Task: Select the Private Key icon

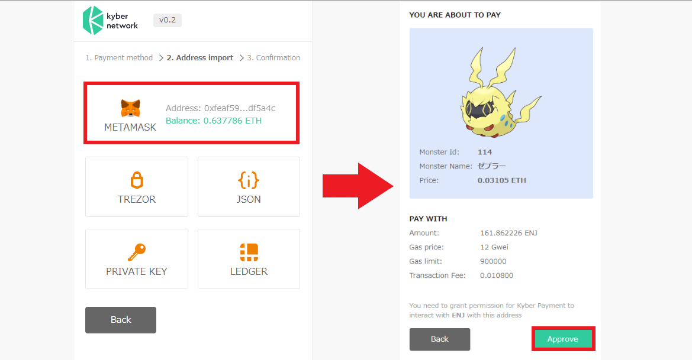Action: click(137, 252)
